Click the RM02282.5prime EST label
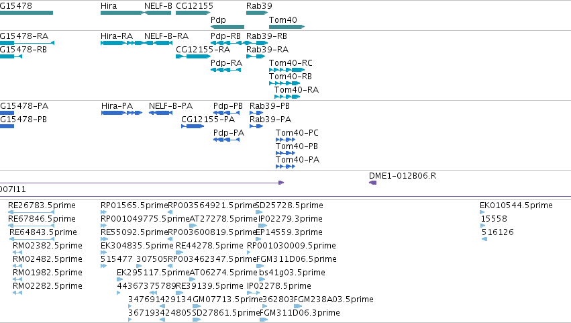The image size is (571, 323). click(x=48, y=287)
